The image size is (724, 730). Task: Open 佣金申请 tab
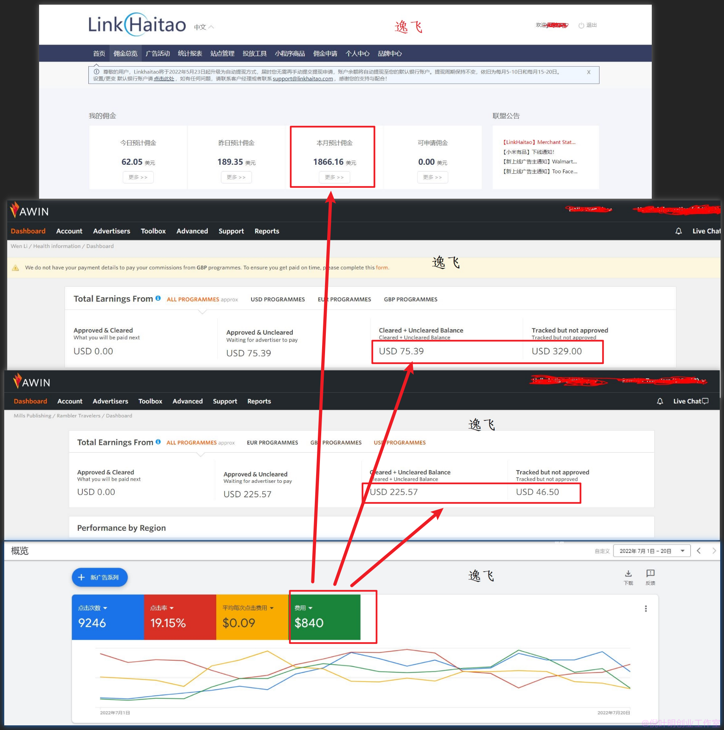click(325, 54)
